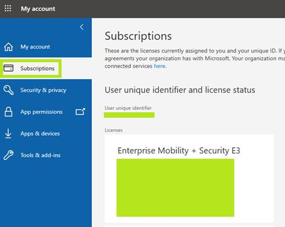Open the app launcher waffle icon
Image resolution: width=285 pixels, height=227 pixels.
coord(8,8)
